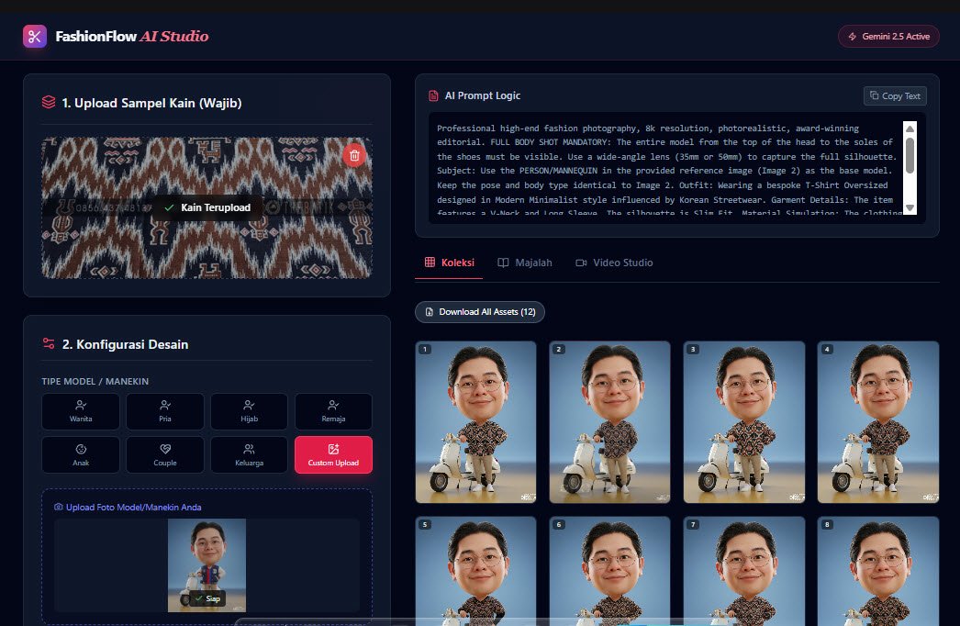Choose the Hijab model type
Image resolution: width=960 pixels, height=626 pixels.
point(250,411)
